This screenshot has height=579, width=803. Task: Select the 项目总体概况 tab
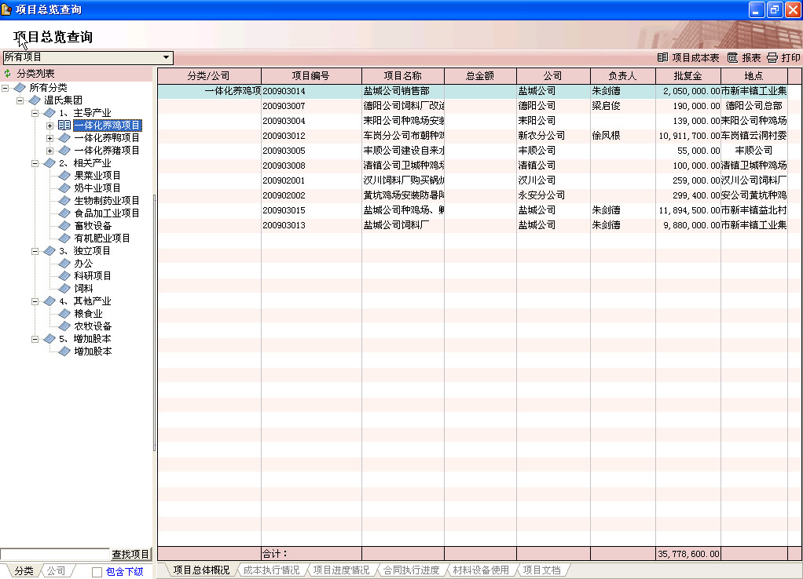pos(201,570)
